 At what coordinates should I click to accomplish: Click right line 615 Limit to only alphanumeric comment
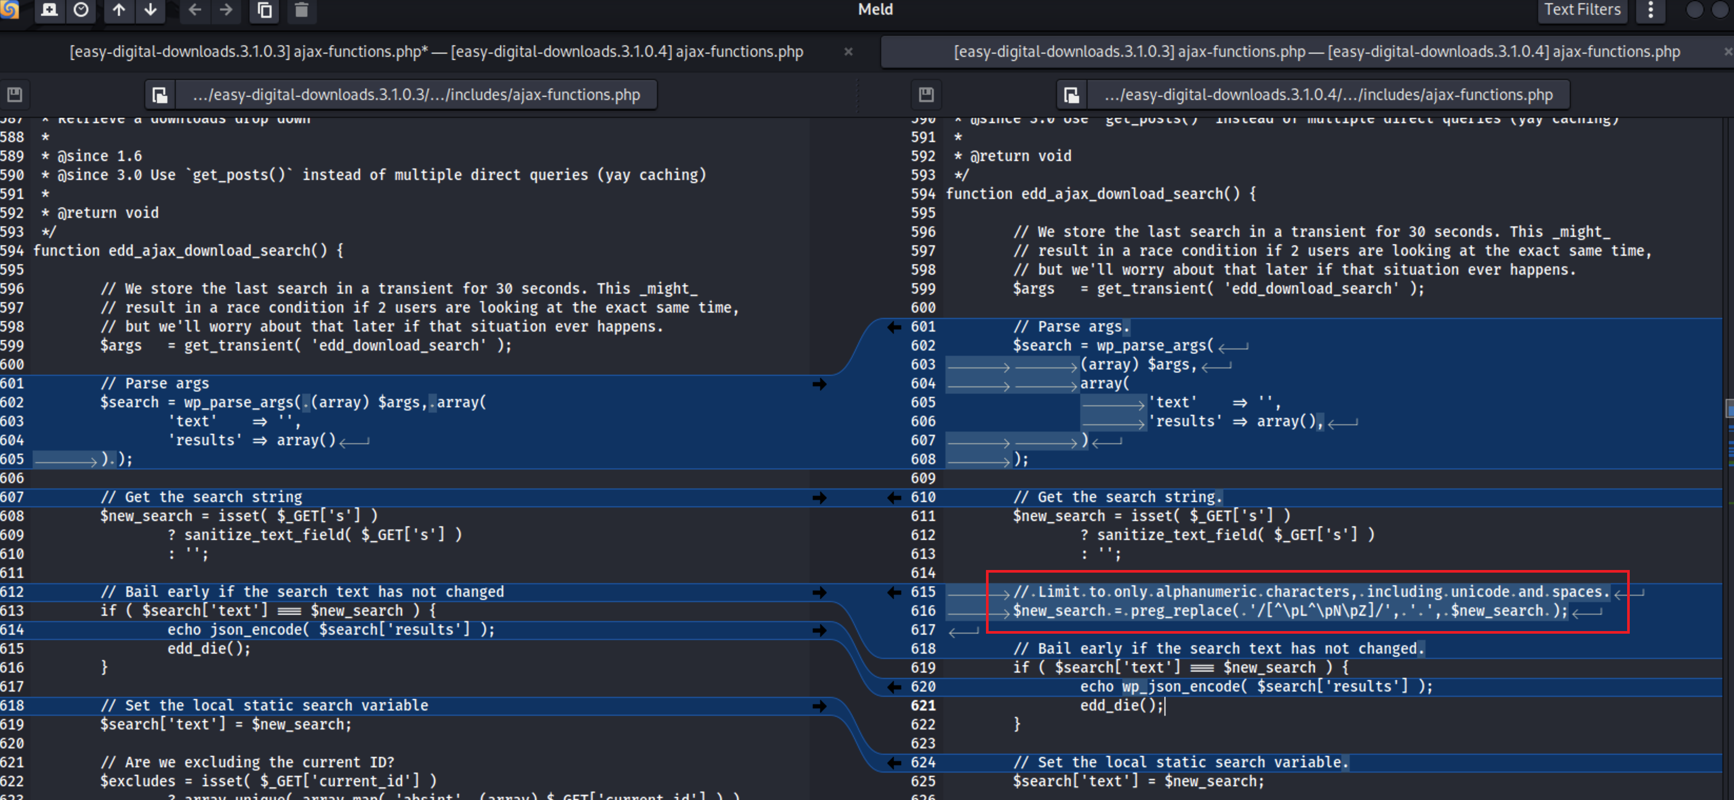[1311, 592]
